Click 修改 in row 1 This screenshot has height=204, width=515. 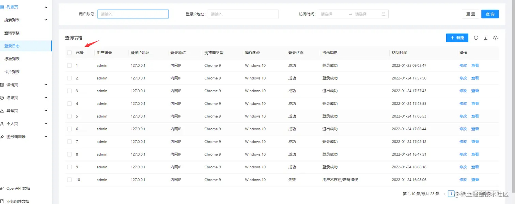click(463, 66)
